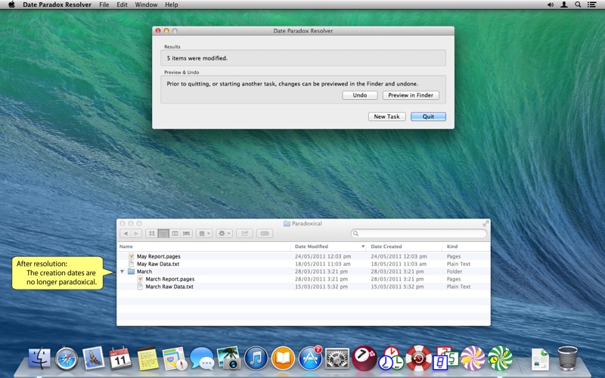The image size is (605, 378).
Task: Click the May Report 24/05/2011 Date Created cell
Action: pyautogui.click(x=399, y=256)
